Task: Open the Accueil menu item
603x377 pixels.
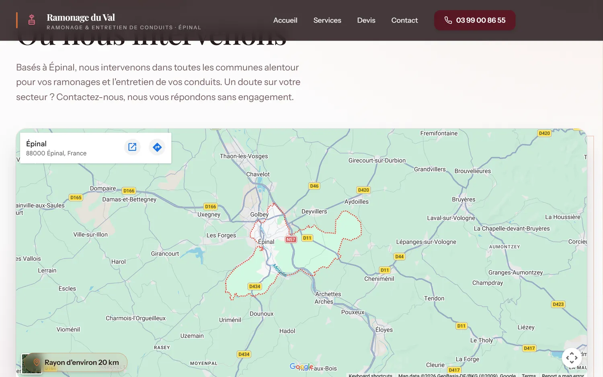Action: (x=285, y=20)
